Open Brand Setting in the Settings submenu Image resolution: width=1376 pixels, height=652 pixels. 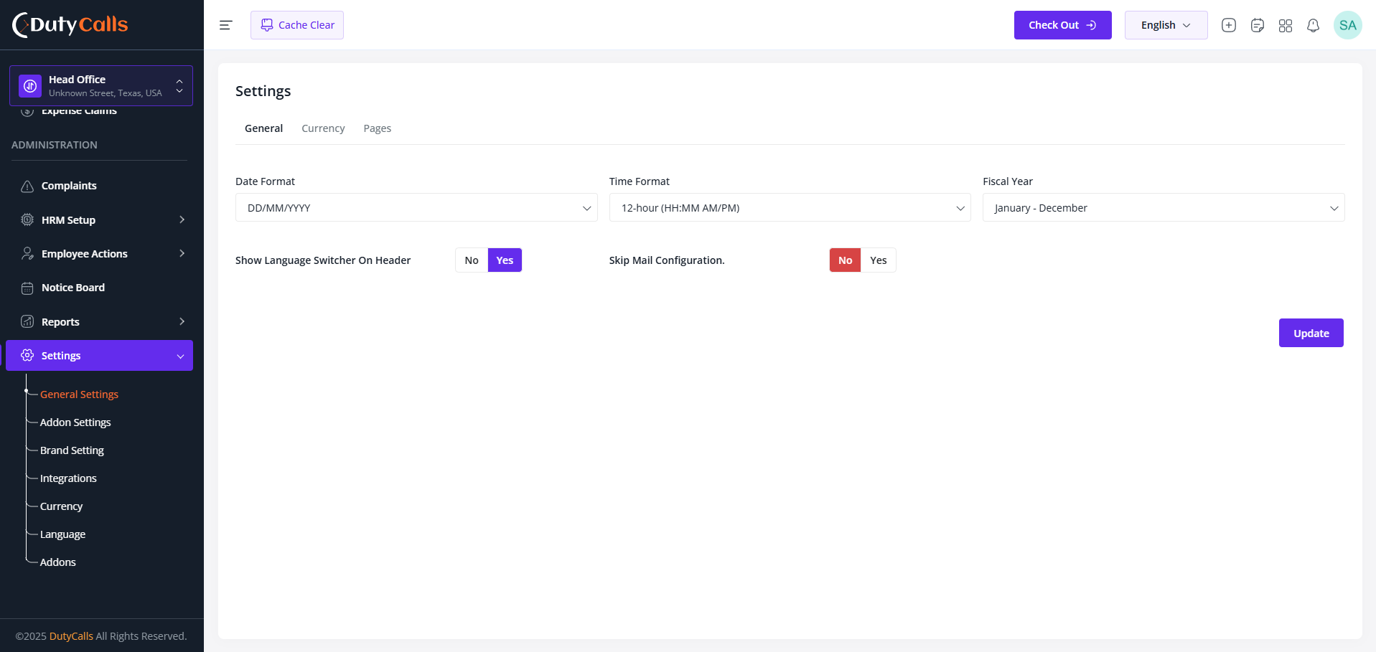tap(72, 450)
